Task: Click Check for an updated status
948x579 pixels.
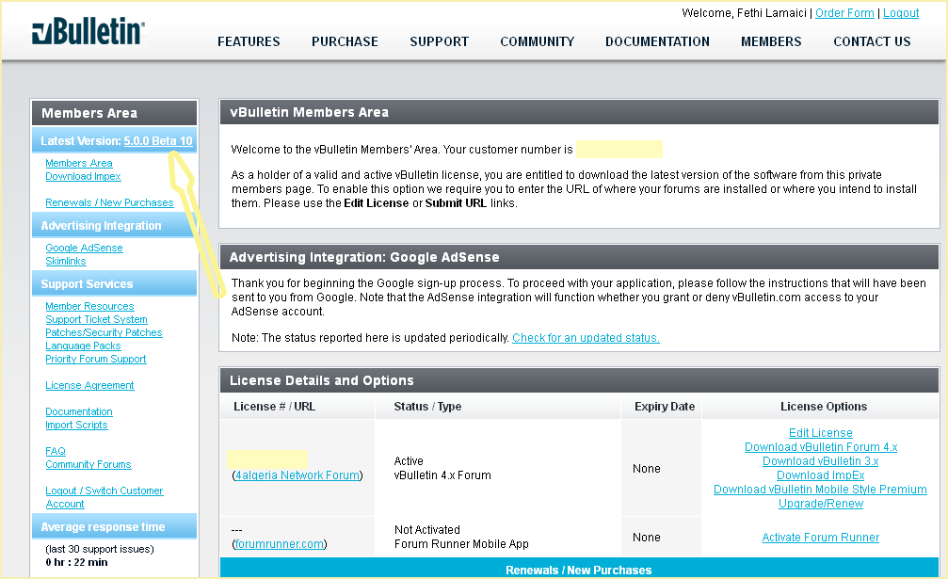Action: coord(586,338)
